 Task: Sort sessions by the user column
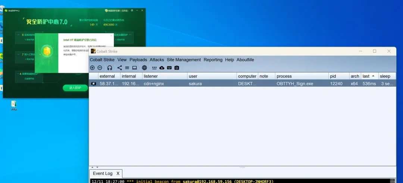(x=212, y=76)
